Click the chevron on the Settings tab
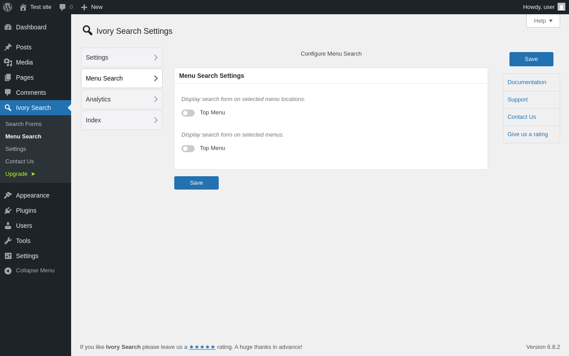569x356 pixels. pos(156,57)
